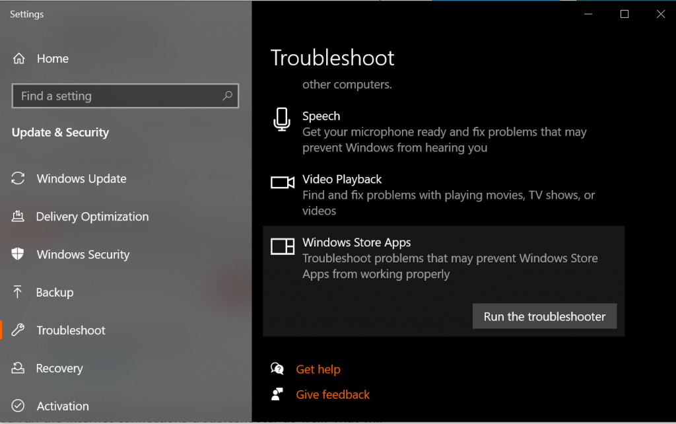Open the Get help link
The width and height of the screenshot is (676, 424).
[x=318, y=369]
